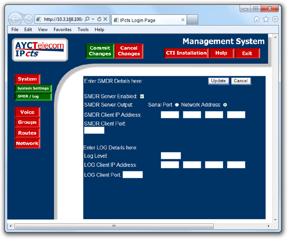This screenshot has width=289, height=240.
Task: Click the horizontal scrollbar thumb
Action: [x=113, y=226]
